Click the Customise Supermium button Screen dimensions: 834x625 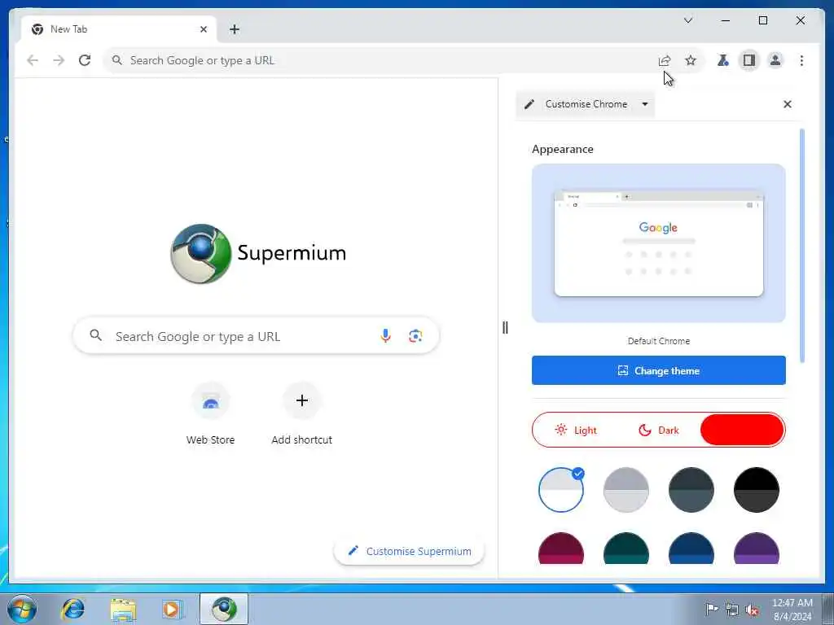(x=409, y=551)
